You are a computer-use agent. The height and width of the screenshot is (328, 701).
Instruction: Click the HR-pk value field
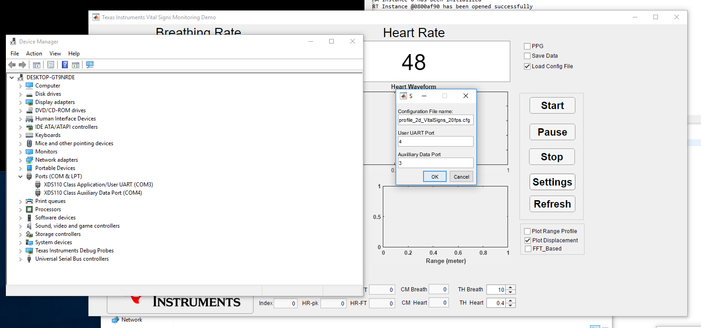point(333,303)
